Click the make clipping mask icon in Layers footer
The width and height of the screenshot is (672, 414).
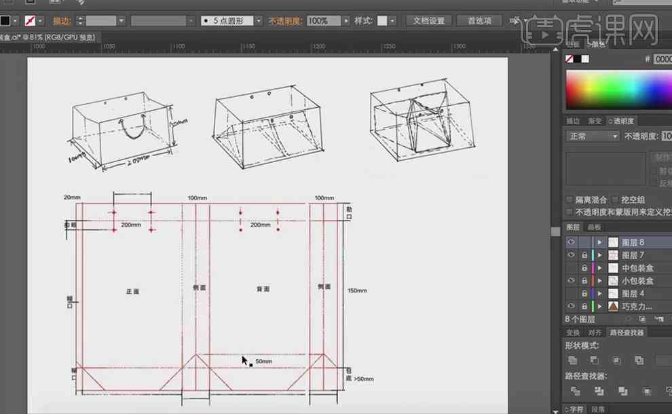point(642,319)
